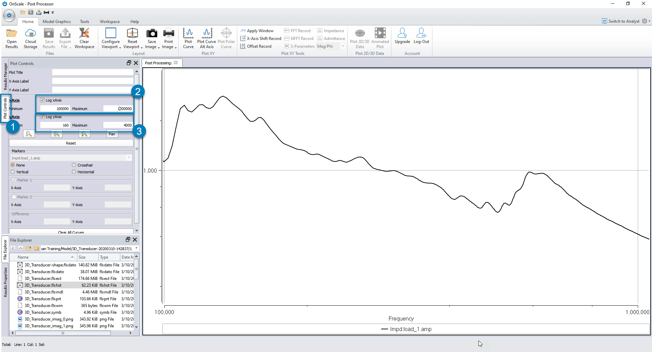The width and height of the screenshot is (652, 352).
Task: Click the Upgrade account icon
Action: (x=402, y=36)
